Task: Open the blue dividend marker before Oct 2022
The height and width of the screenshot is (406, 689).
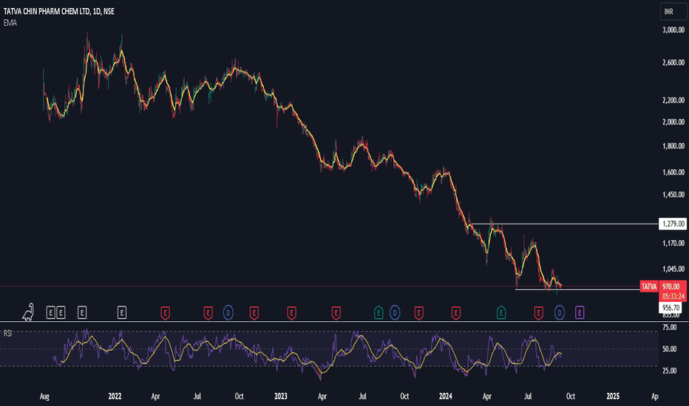Action: coord(228,312)
